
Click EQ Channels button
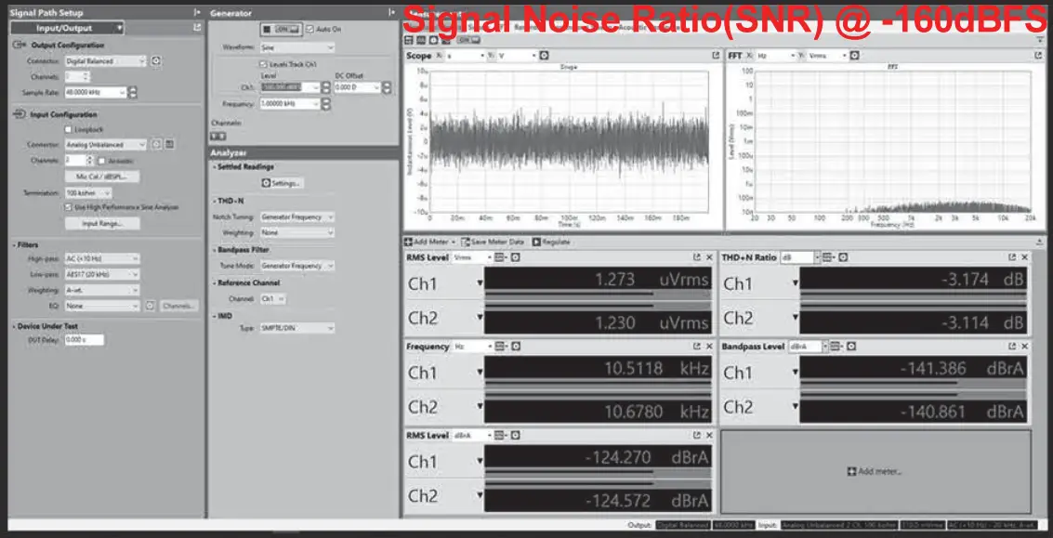pyautogui.click(x=178, y=306)
